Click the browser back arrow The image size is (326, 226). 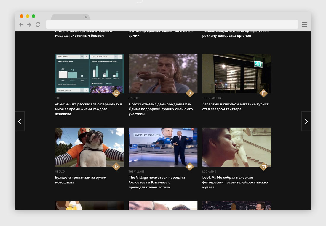point(21,25)
